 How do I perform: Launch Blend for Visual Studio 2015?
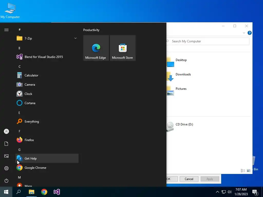click(x=47, y=57)
